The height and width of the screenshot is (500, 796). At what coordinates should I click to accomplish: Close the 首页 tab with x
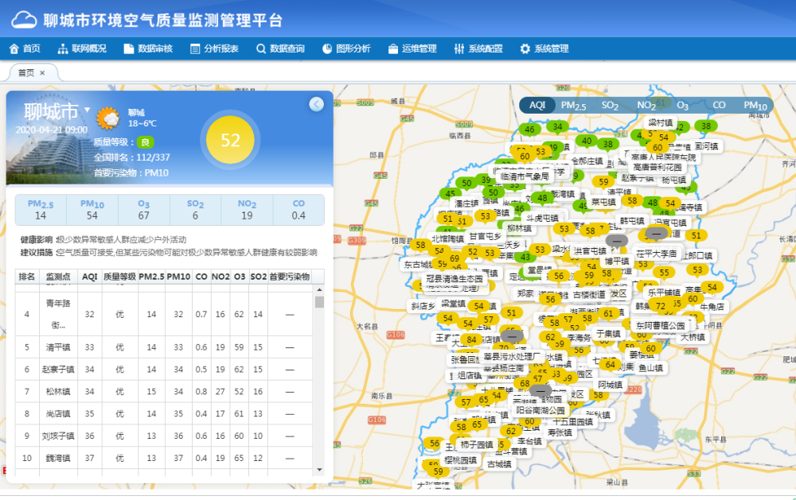[42, 73]
